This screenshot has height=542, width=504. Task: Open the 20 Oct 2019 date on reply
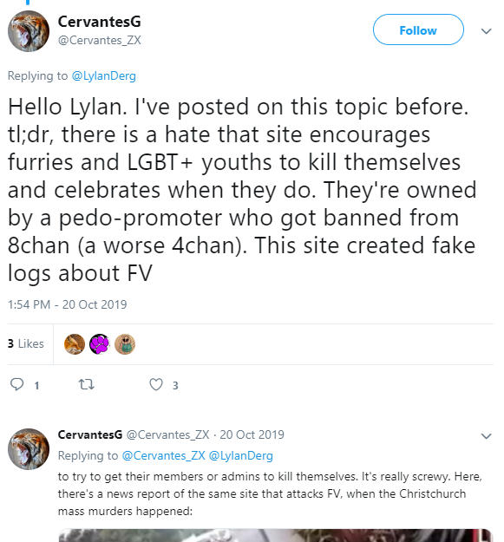(x=252, y=434)
